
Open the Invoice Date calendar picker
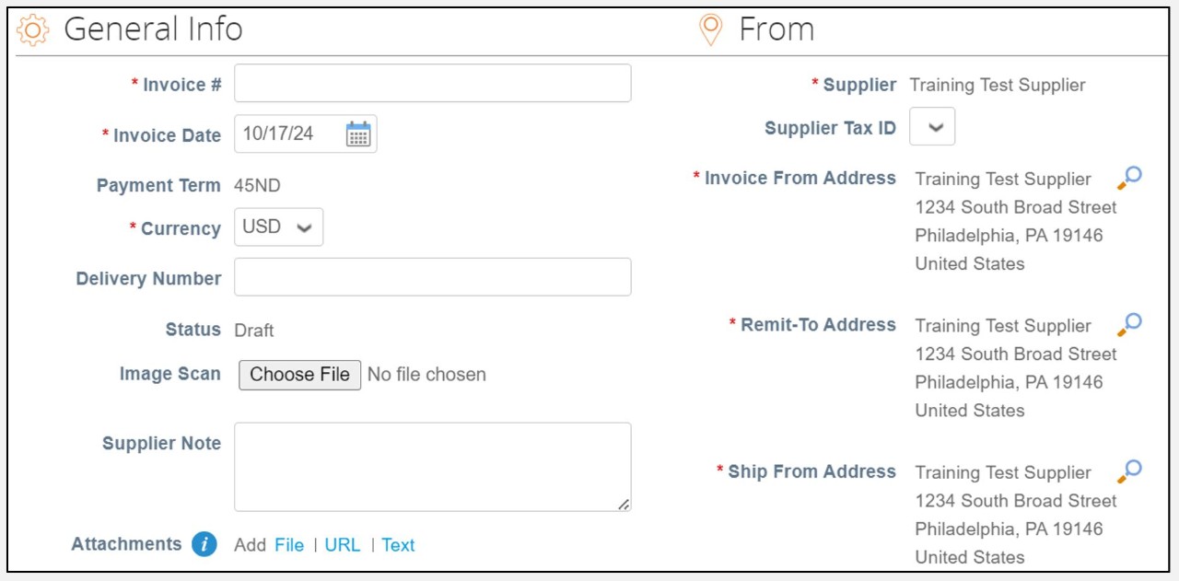point(358,134)
